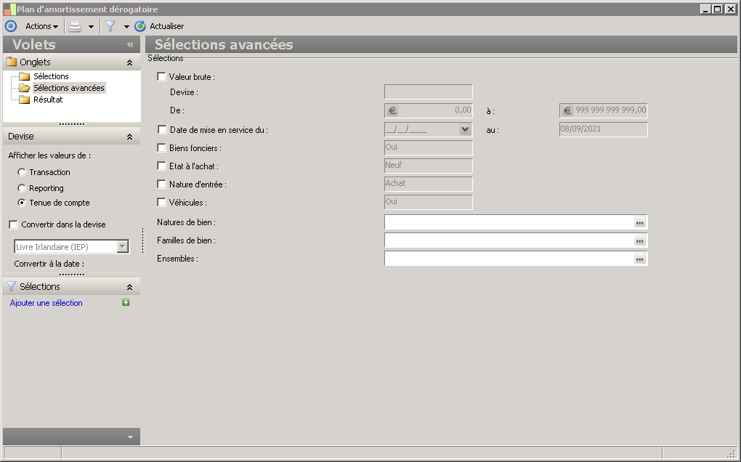Image resolution: width=741 pixels, height=462 pixels.
Task: Collapse the Sélections filter section
Action: click(x=129, y=287)
